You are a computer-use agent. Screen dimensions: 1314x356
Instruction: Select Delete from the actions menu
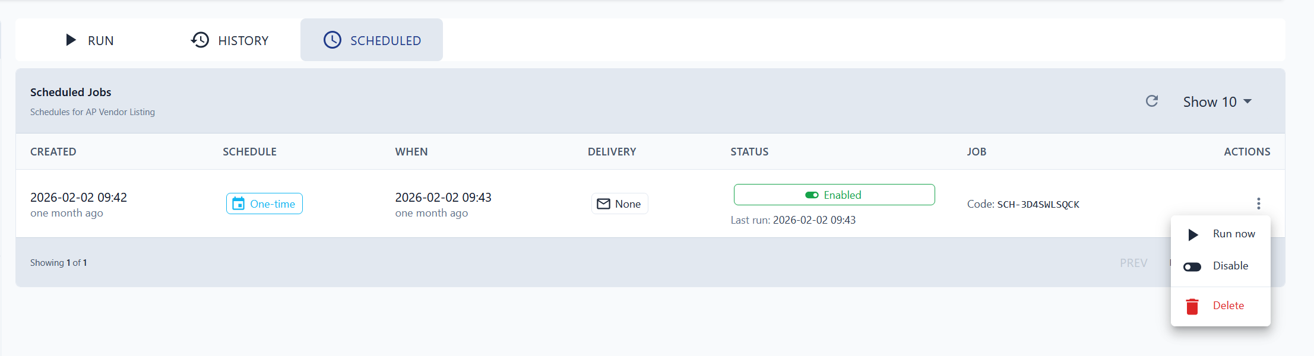pyautogui.click(x=1228, y=306)
